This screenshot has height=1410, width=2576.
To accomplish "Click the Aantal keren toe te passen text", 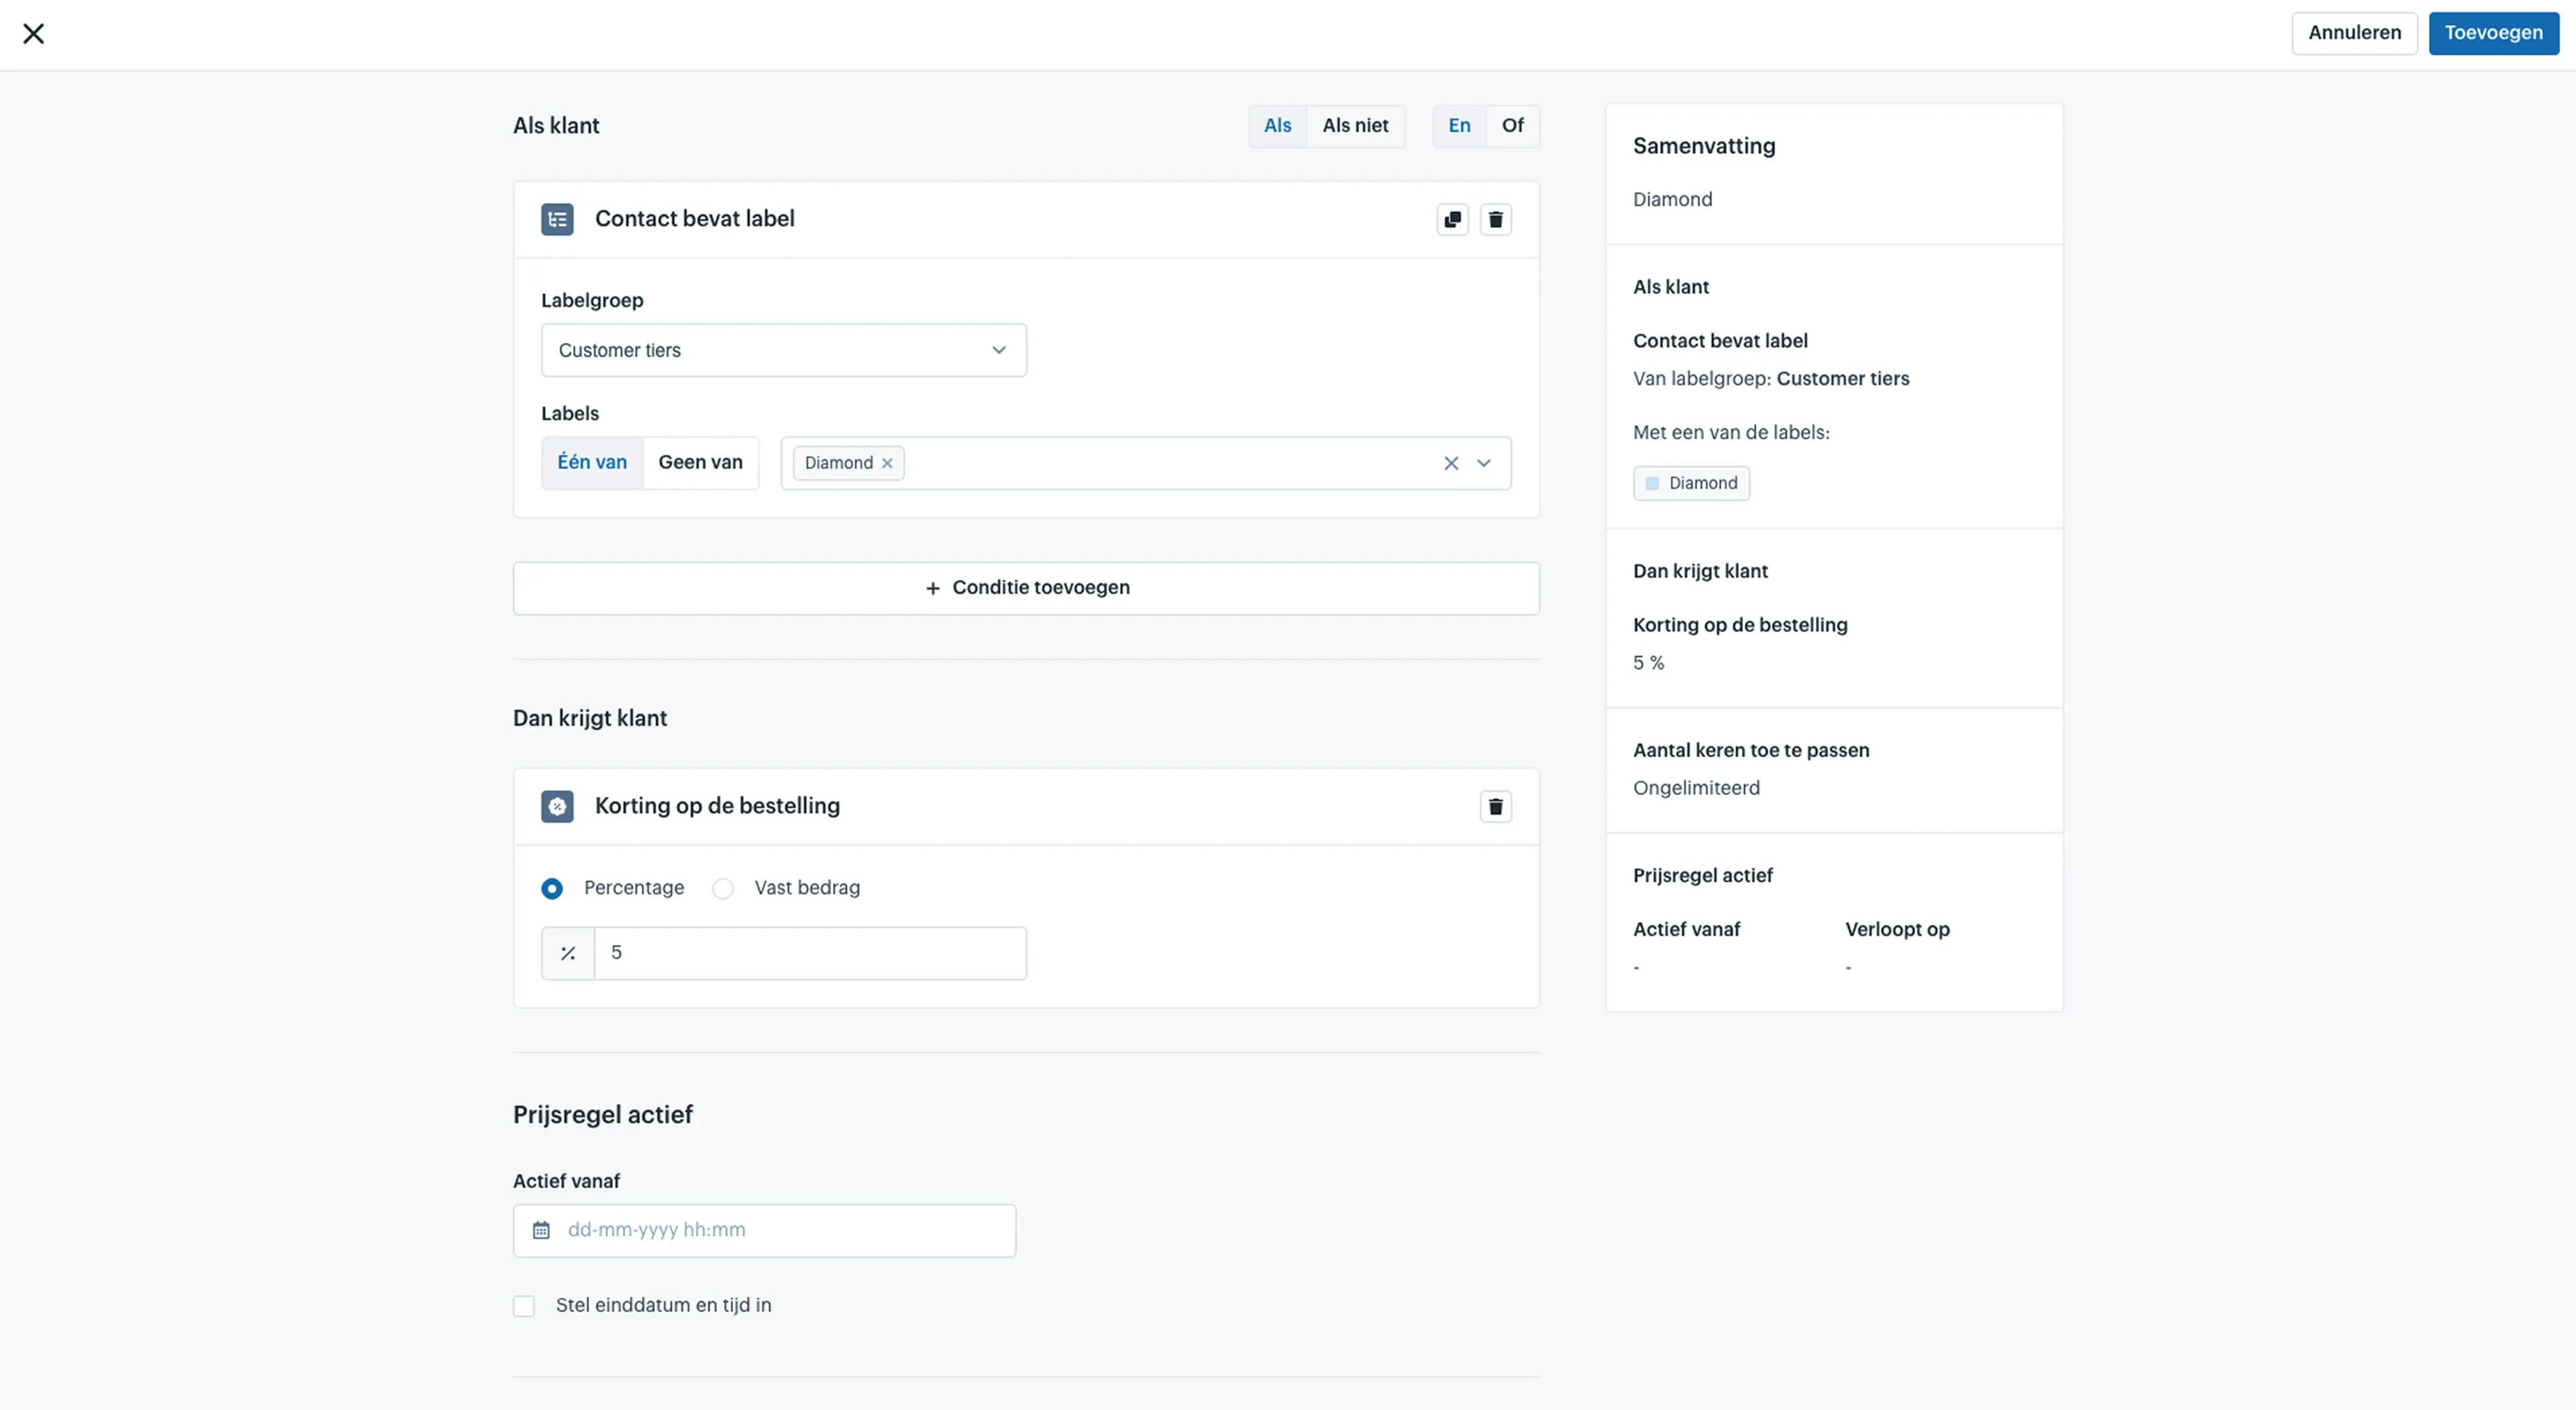I will [1751, 751].
